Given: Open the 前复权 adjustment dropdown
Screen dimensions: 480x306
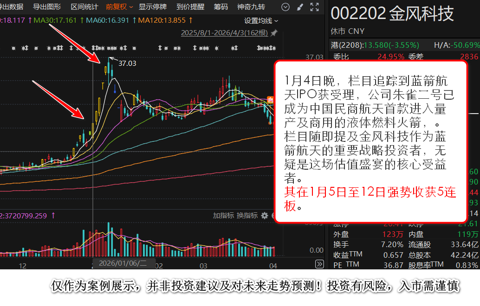Looking at the screenshot, I should pos(119,7).
